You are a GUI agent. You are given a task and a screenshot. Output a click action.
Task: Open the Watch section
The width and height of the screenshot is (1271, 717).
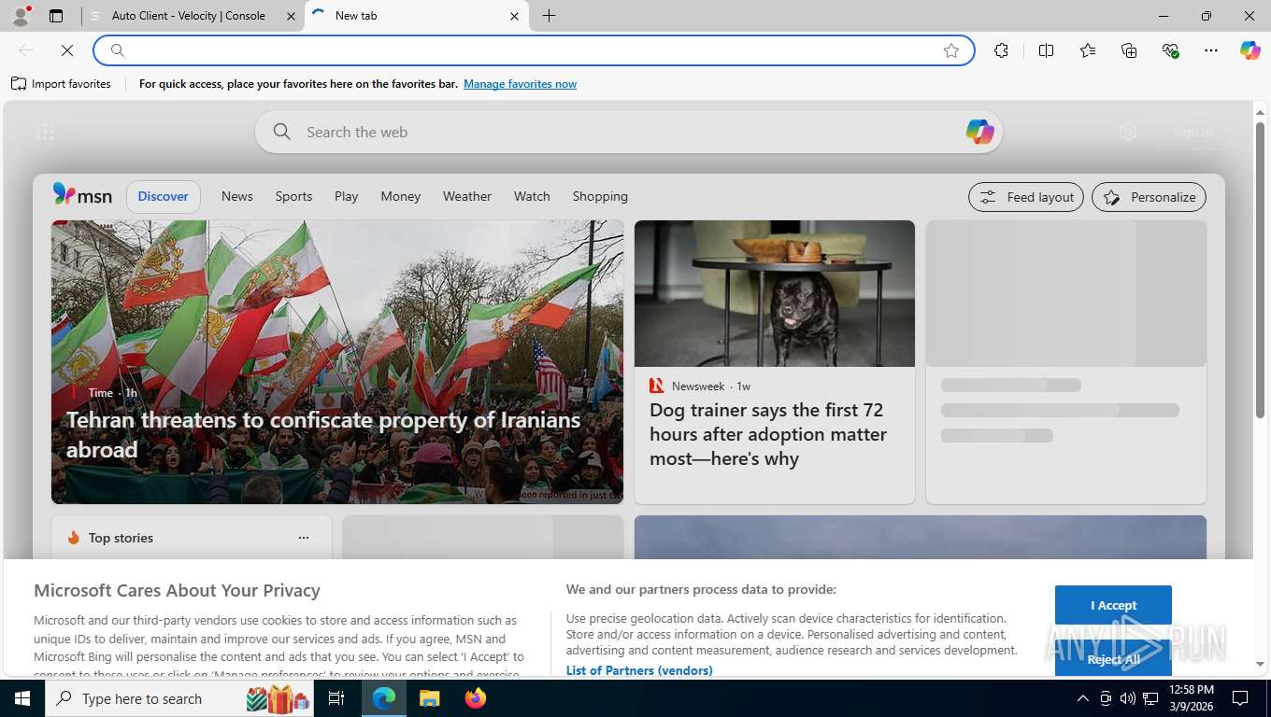tap(532, 196)
